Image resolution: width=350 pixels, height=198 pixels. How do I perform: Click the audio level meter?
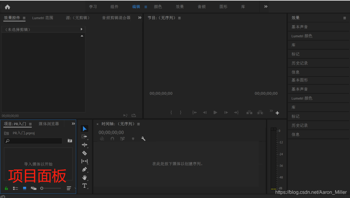tap(273, 158)
